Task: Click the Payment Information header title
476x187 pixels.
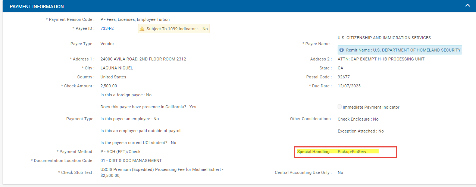Action: [37, 7]
